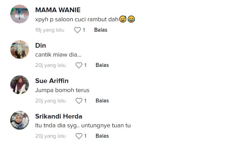The height and width of the screenshot is (145, 229).
Task: Select the comment text 'cantik miaw dia...'
Action: [58, 55]
